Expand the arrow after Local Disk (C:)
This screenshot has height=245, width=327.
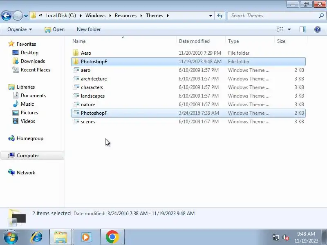click(x=81, y=16)
